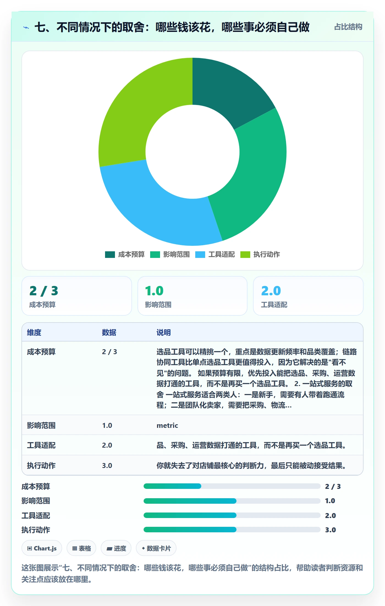The height and width of the screenshot is (606, 385).
Task: Toggle the 工具适配 legend swatch
Action: 200,255
